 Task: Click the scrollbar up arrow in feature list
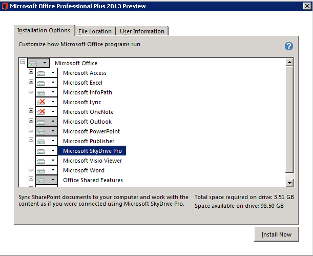coord(289,63)
